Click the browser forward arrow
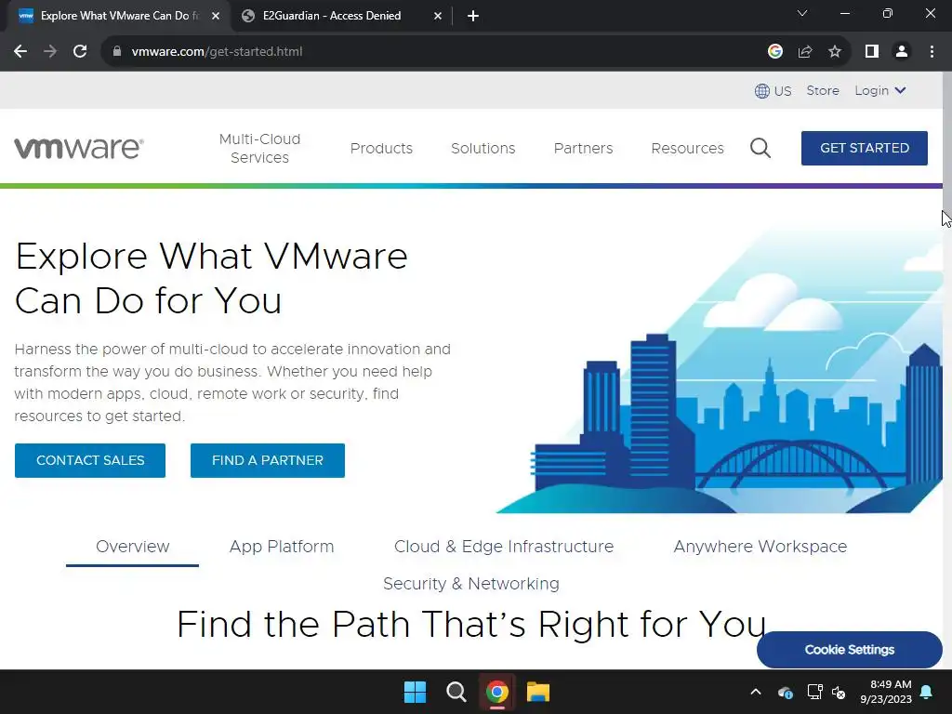952x714 pixels. click(x=50, y=52)
